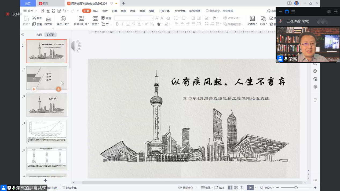Viewport: 340px width, 191px height.
Task: Select slide 3 thumbnail titled 1.时代
Action: [x=46, y=105]
